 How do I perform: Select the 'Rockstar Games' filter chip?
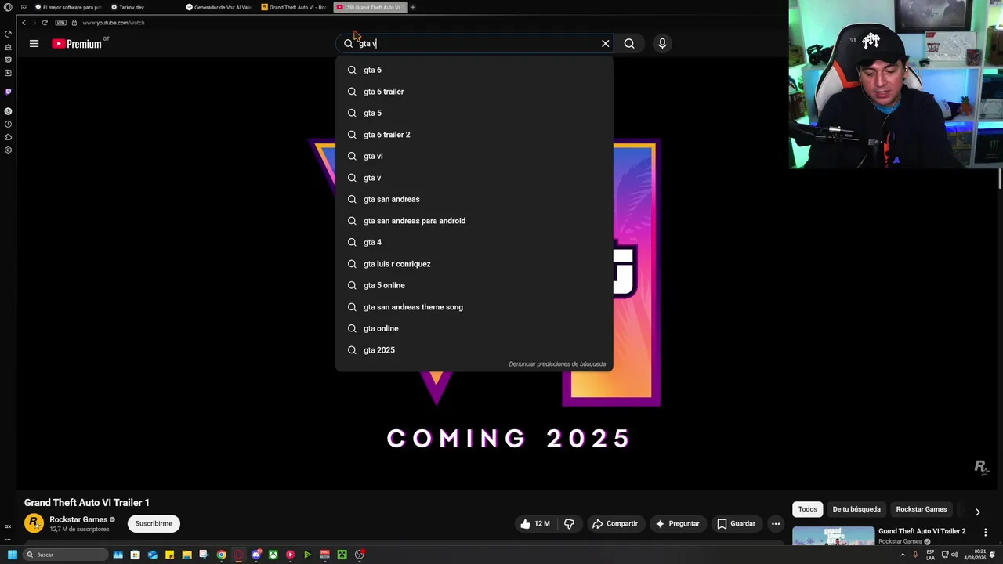922,509
